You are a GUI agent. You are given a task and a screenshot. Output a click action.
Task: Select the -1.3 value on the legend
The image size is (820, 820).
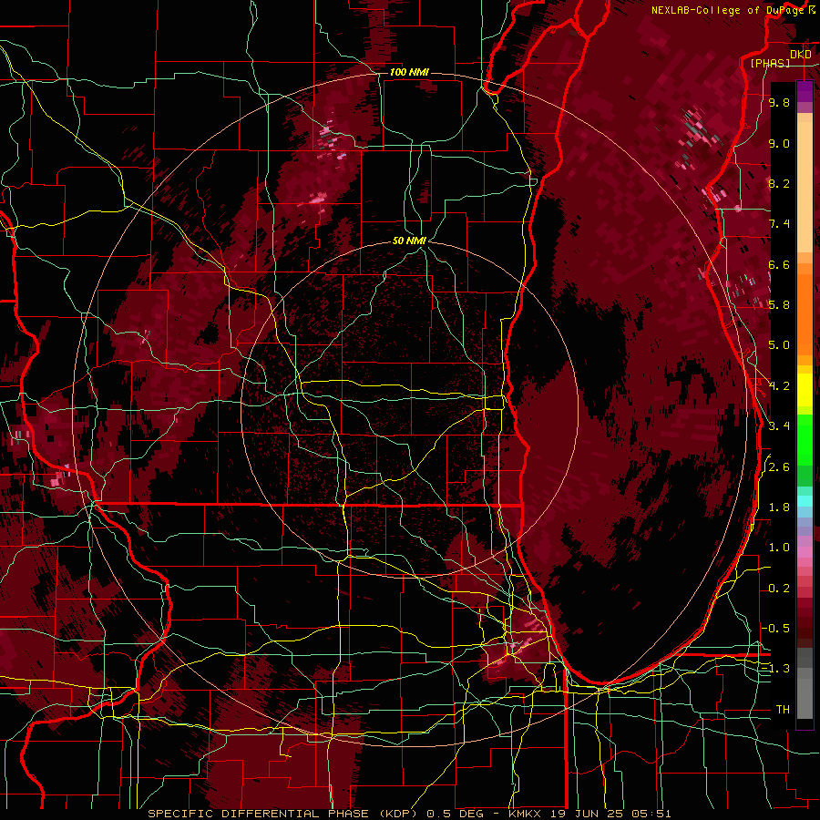(x=776, y=669)
